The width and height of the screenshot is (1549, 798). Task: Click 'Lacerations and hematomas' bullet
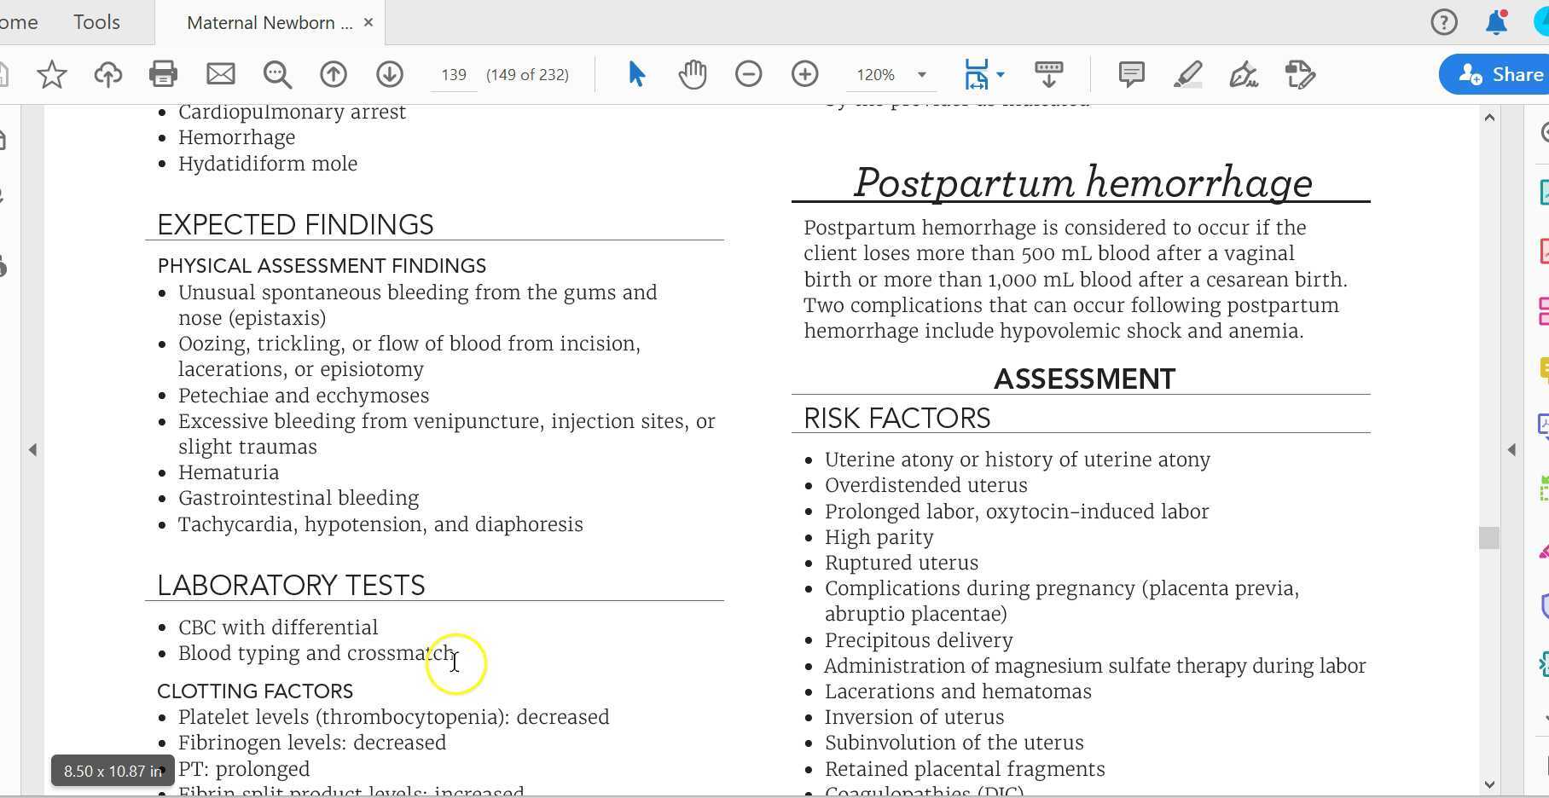pyautogui.click(x=958, y=691)
